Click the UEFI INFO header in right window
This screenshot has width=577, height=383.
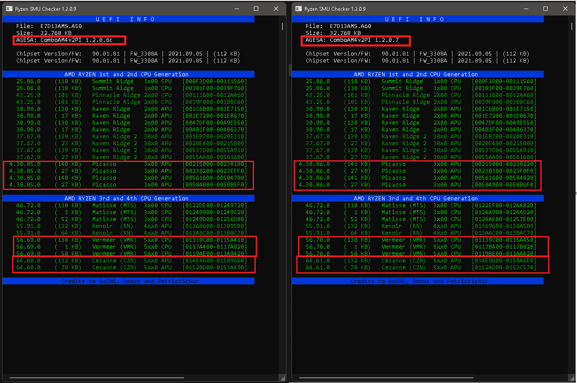(x=418, y=19)
